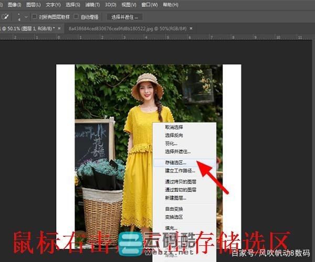Screen dimensions: 315x262
Task: Click 建立工作路径 in the context menu
Action: (x=180, y=170)
